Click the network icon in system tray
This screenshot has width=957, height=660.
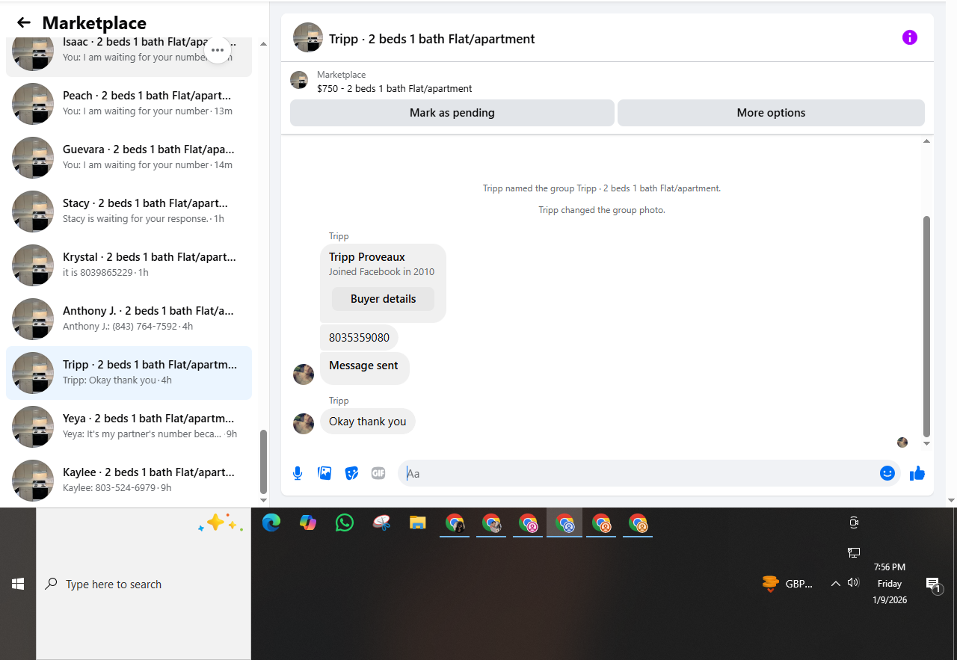click(854, 552)
